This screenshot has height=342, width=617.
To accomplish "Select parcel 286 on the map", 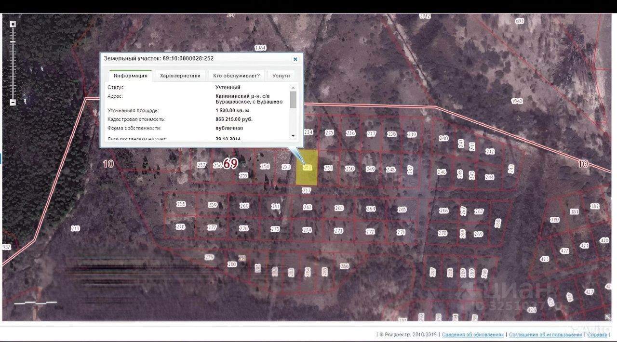I will pos(344,266).
